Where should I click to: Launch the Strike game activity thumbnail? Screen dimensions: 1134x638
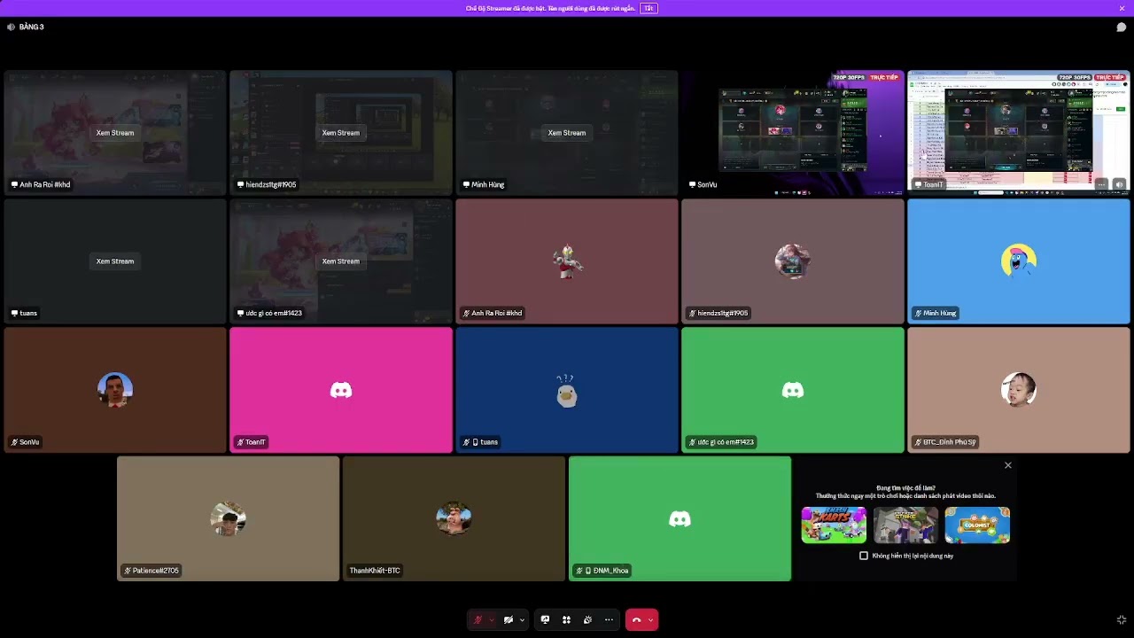905,525
